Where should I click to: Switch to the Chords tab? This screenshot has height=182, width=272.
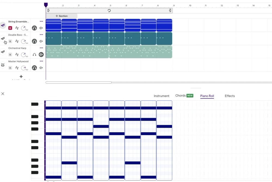click(180, 96)
